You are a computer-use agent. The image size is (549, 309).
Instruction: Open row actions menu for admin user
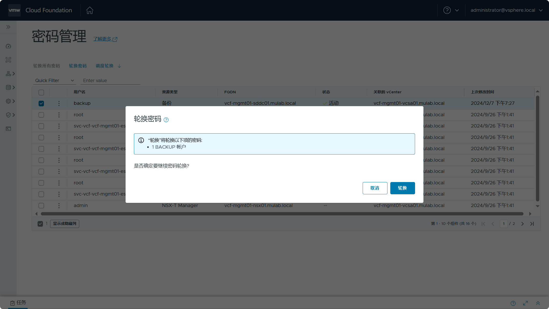(x=59, y=205)
